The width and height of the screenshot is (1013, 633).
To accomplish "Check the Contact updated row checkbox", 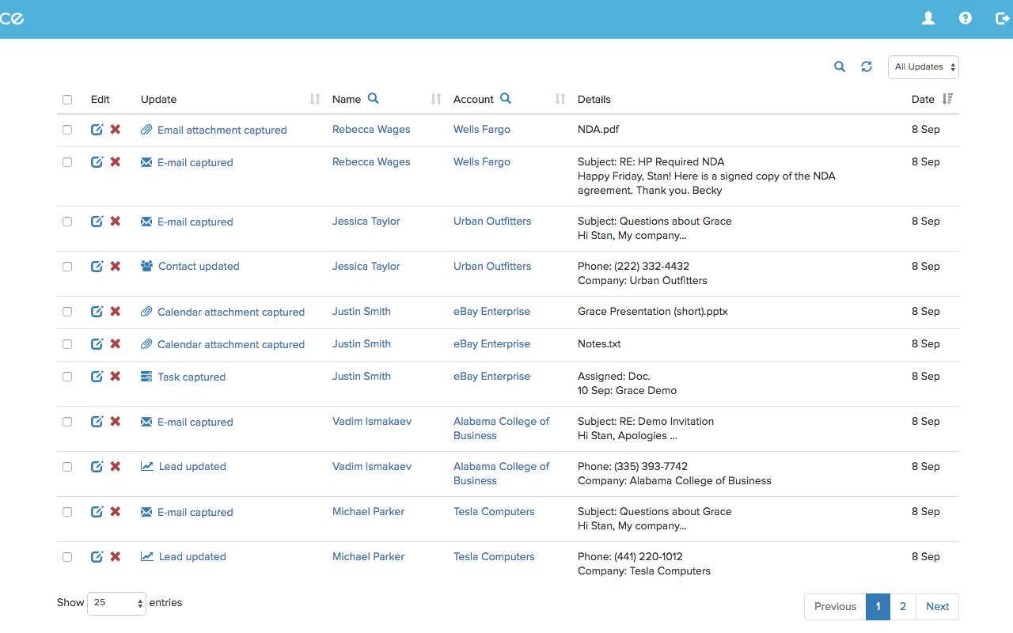I will (67, 267).
